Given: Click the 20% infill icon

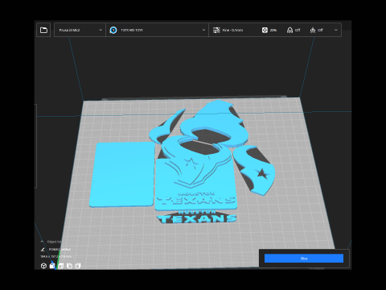Looking at the screenshot, I should (x=265, y=30).
